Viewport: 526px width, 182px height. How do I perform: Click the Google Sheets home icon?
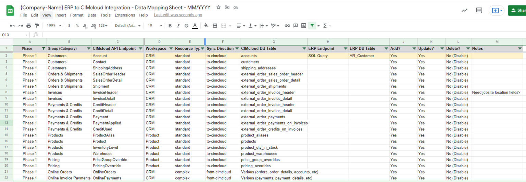pos(10,11)
